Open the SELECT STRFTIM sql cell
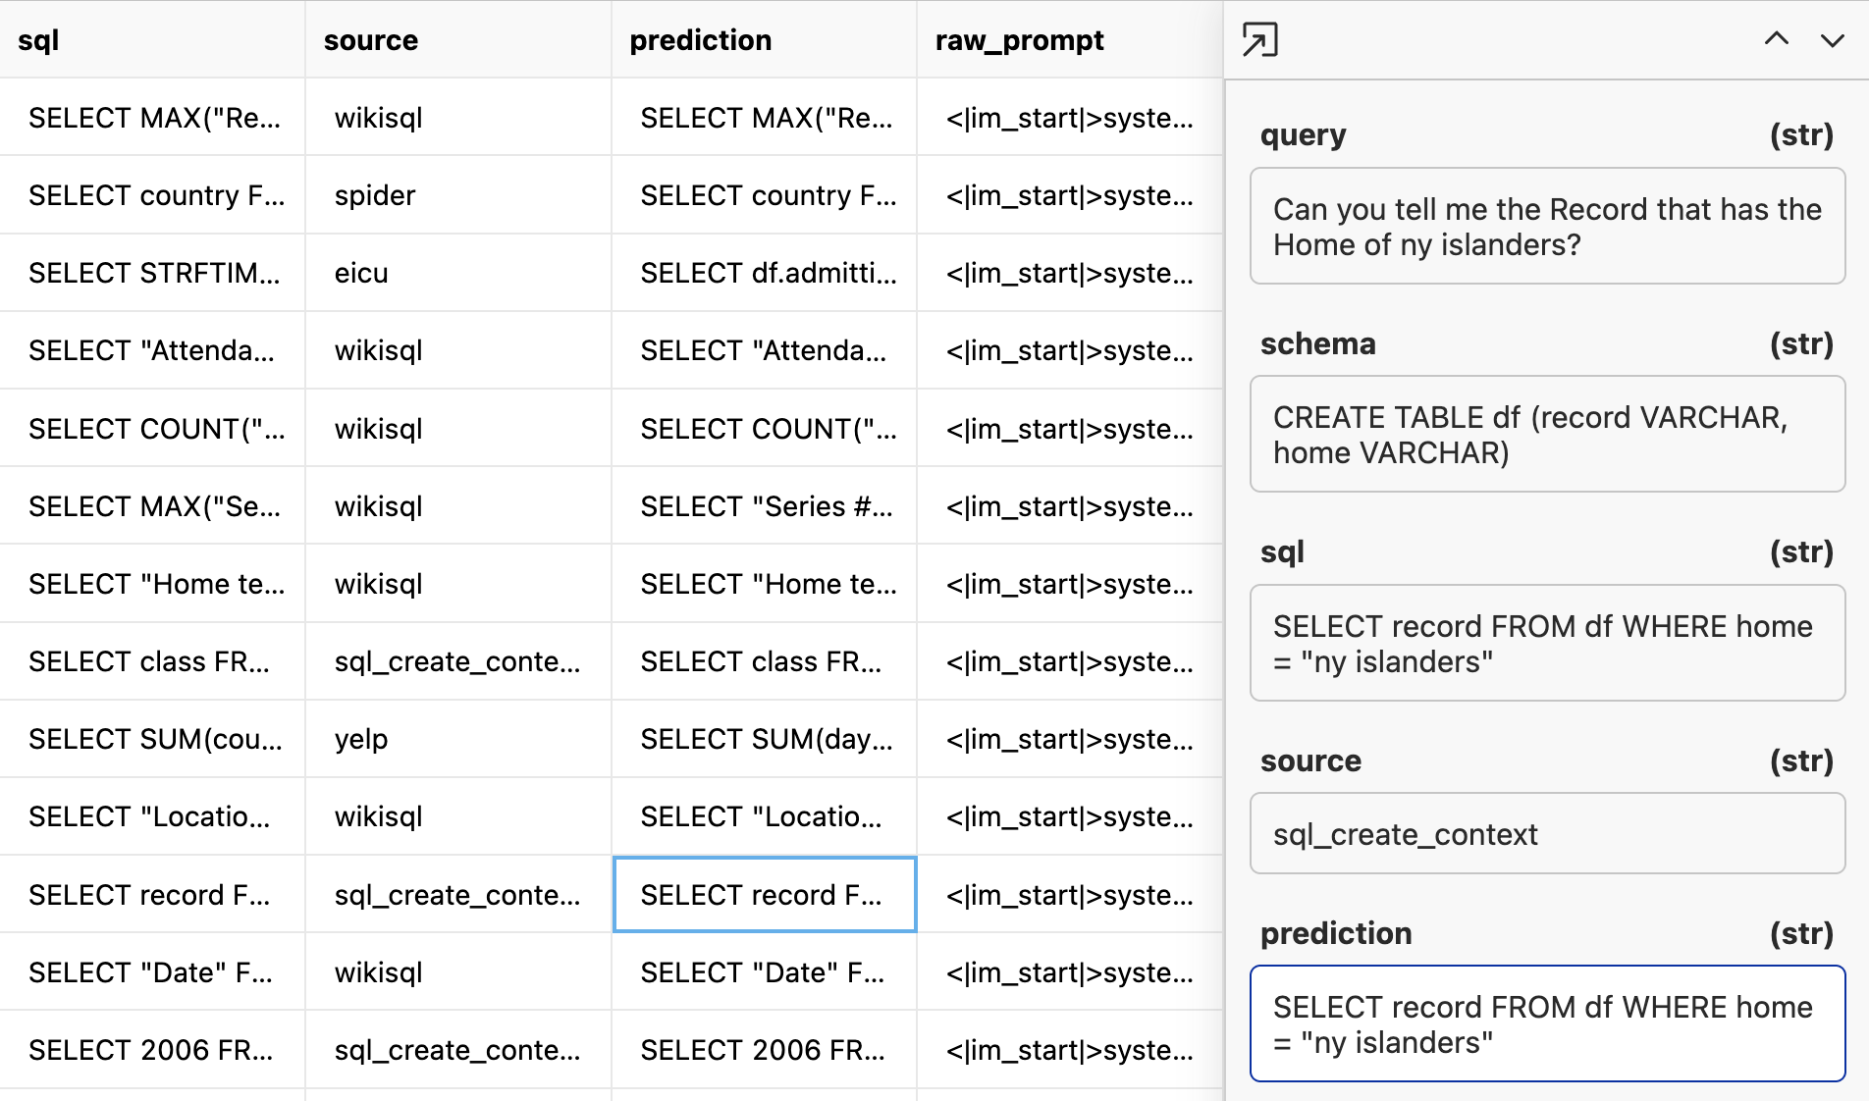 pyautogui.click(x=152, y=273)
